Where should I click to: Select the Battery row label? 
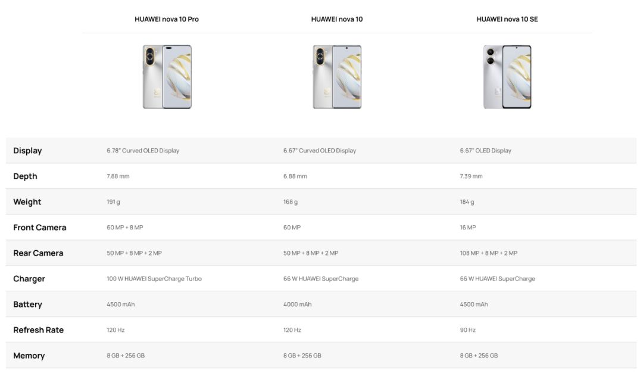[27, 304]
